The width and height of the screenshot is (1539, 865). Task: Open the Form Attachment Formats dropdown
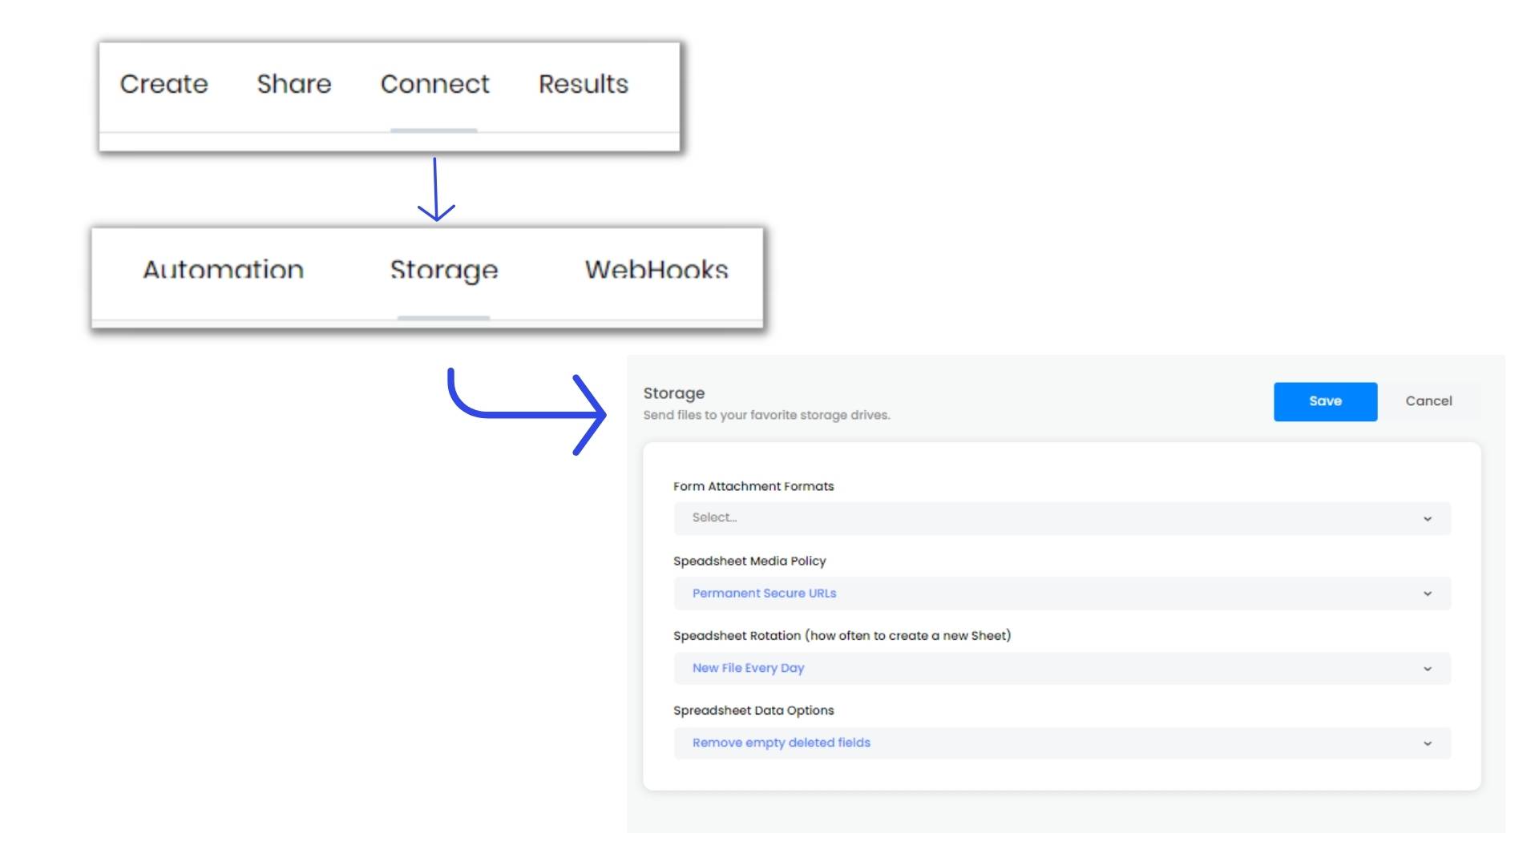coord(1042,518)
